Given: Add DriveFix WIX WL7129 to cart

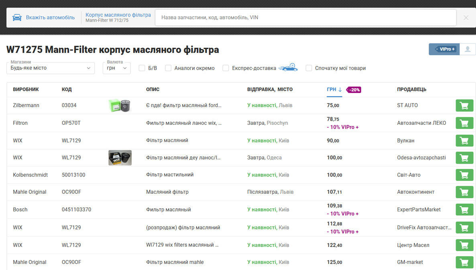Looking at the screenshot, I should click(464, 227).
